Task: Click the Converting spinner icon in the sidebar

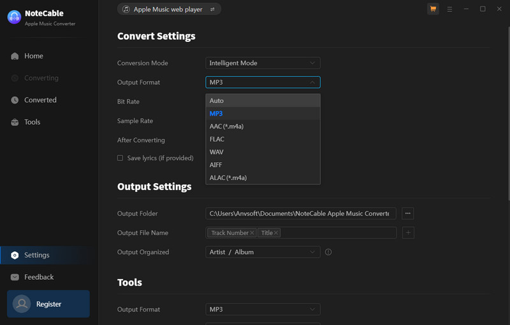Action: point(15,78)
